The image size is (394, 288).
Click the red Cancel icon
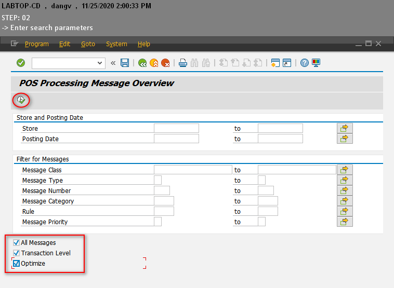click(165, 63)
